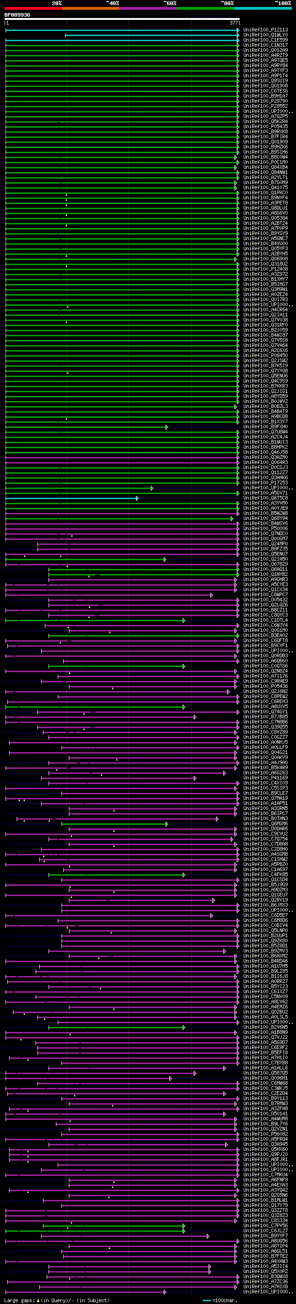Click the UniRef100_A2YLT1 entry
296x1304 pixels.
(265, 177)
